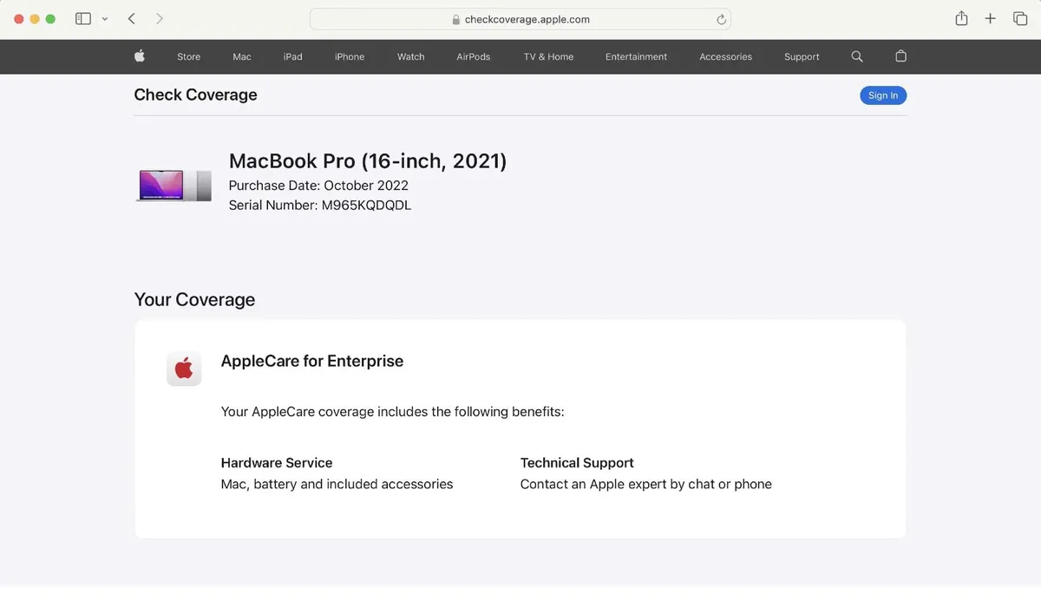Open the Entertainment menu
Viewport: 1041px width, 607px height.
pyautogui.click(x=636, y=56)
